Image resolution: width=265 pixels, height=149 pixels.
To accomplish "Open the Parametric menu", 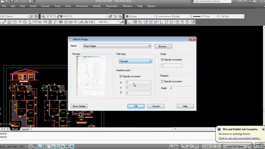I will tap(112, 6).
